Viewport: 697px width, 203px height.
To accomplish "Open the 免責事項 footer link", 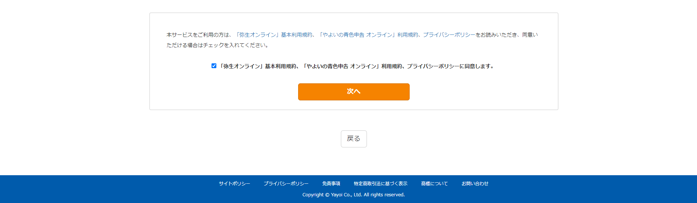I will (x=331, y=184).
